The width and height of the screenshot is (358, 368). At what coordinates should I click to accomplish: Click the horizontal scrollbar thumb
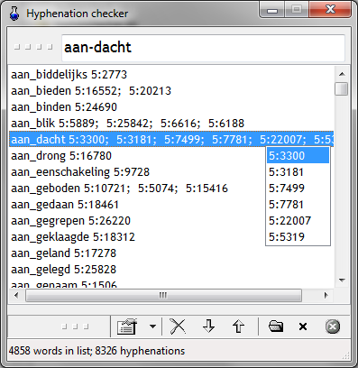163,295
